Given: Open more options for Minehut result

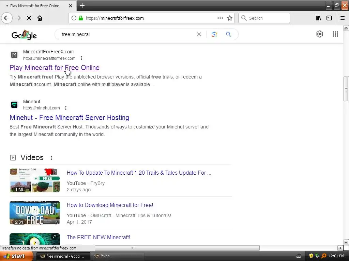Looking at the screenshot, I should click(x=66, y=108).
